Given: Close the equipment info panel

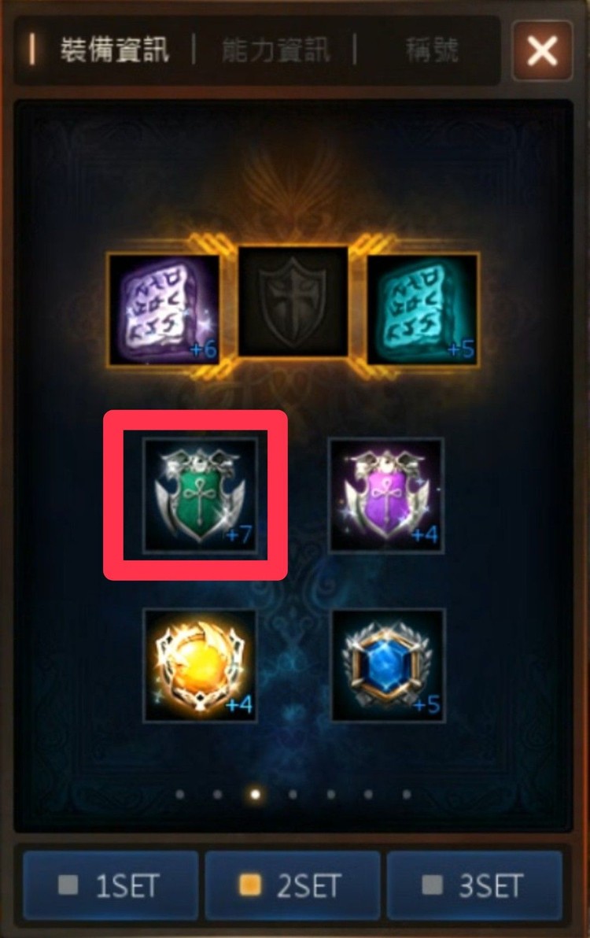Looking at the screenshot, I should coord(542,50).
